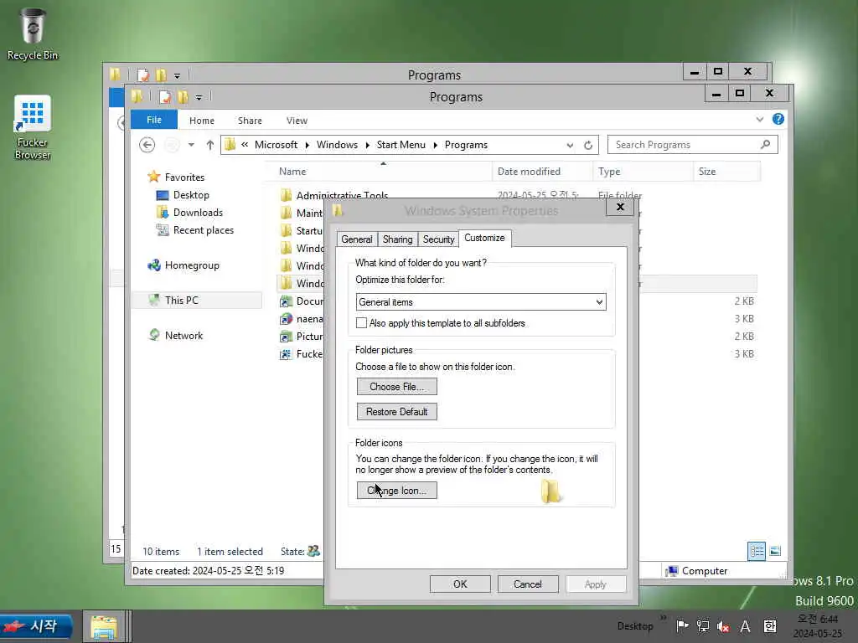This screenshot has height=643, width=858.
Task: Check Also apply this template to all subfolders
Action: [361, 323]
